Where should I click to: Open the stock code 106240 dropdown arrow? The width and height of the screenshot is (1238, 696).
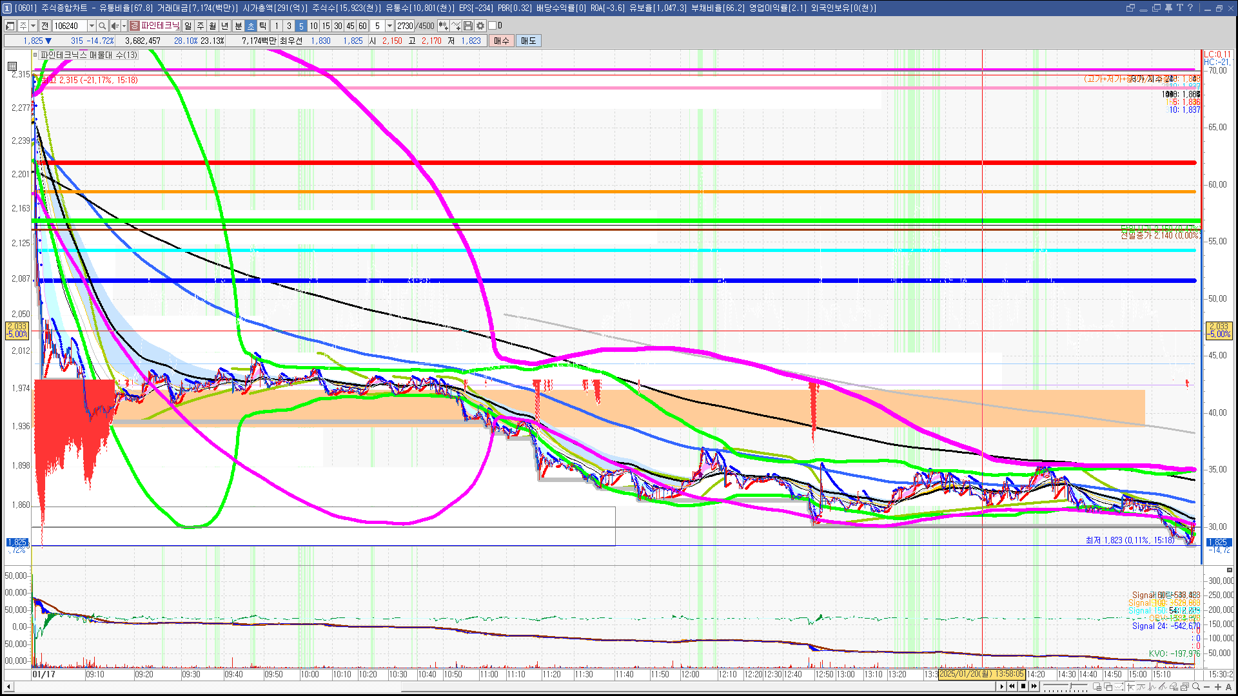click(91, 26)
